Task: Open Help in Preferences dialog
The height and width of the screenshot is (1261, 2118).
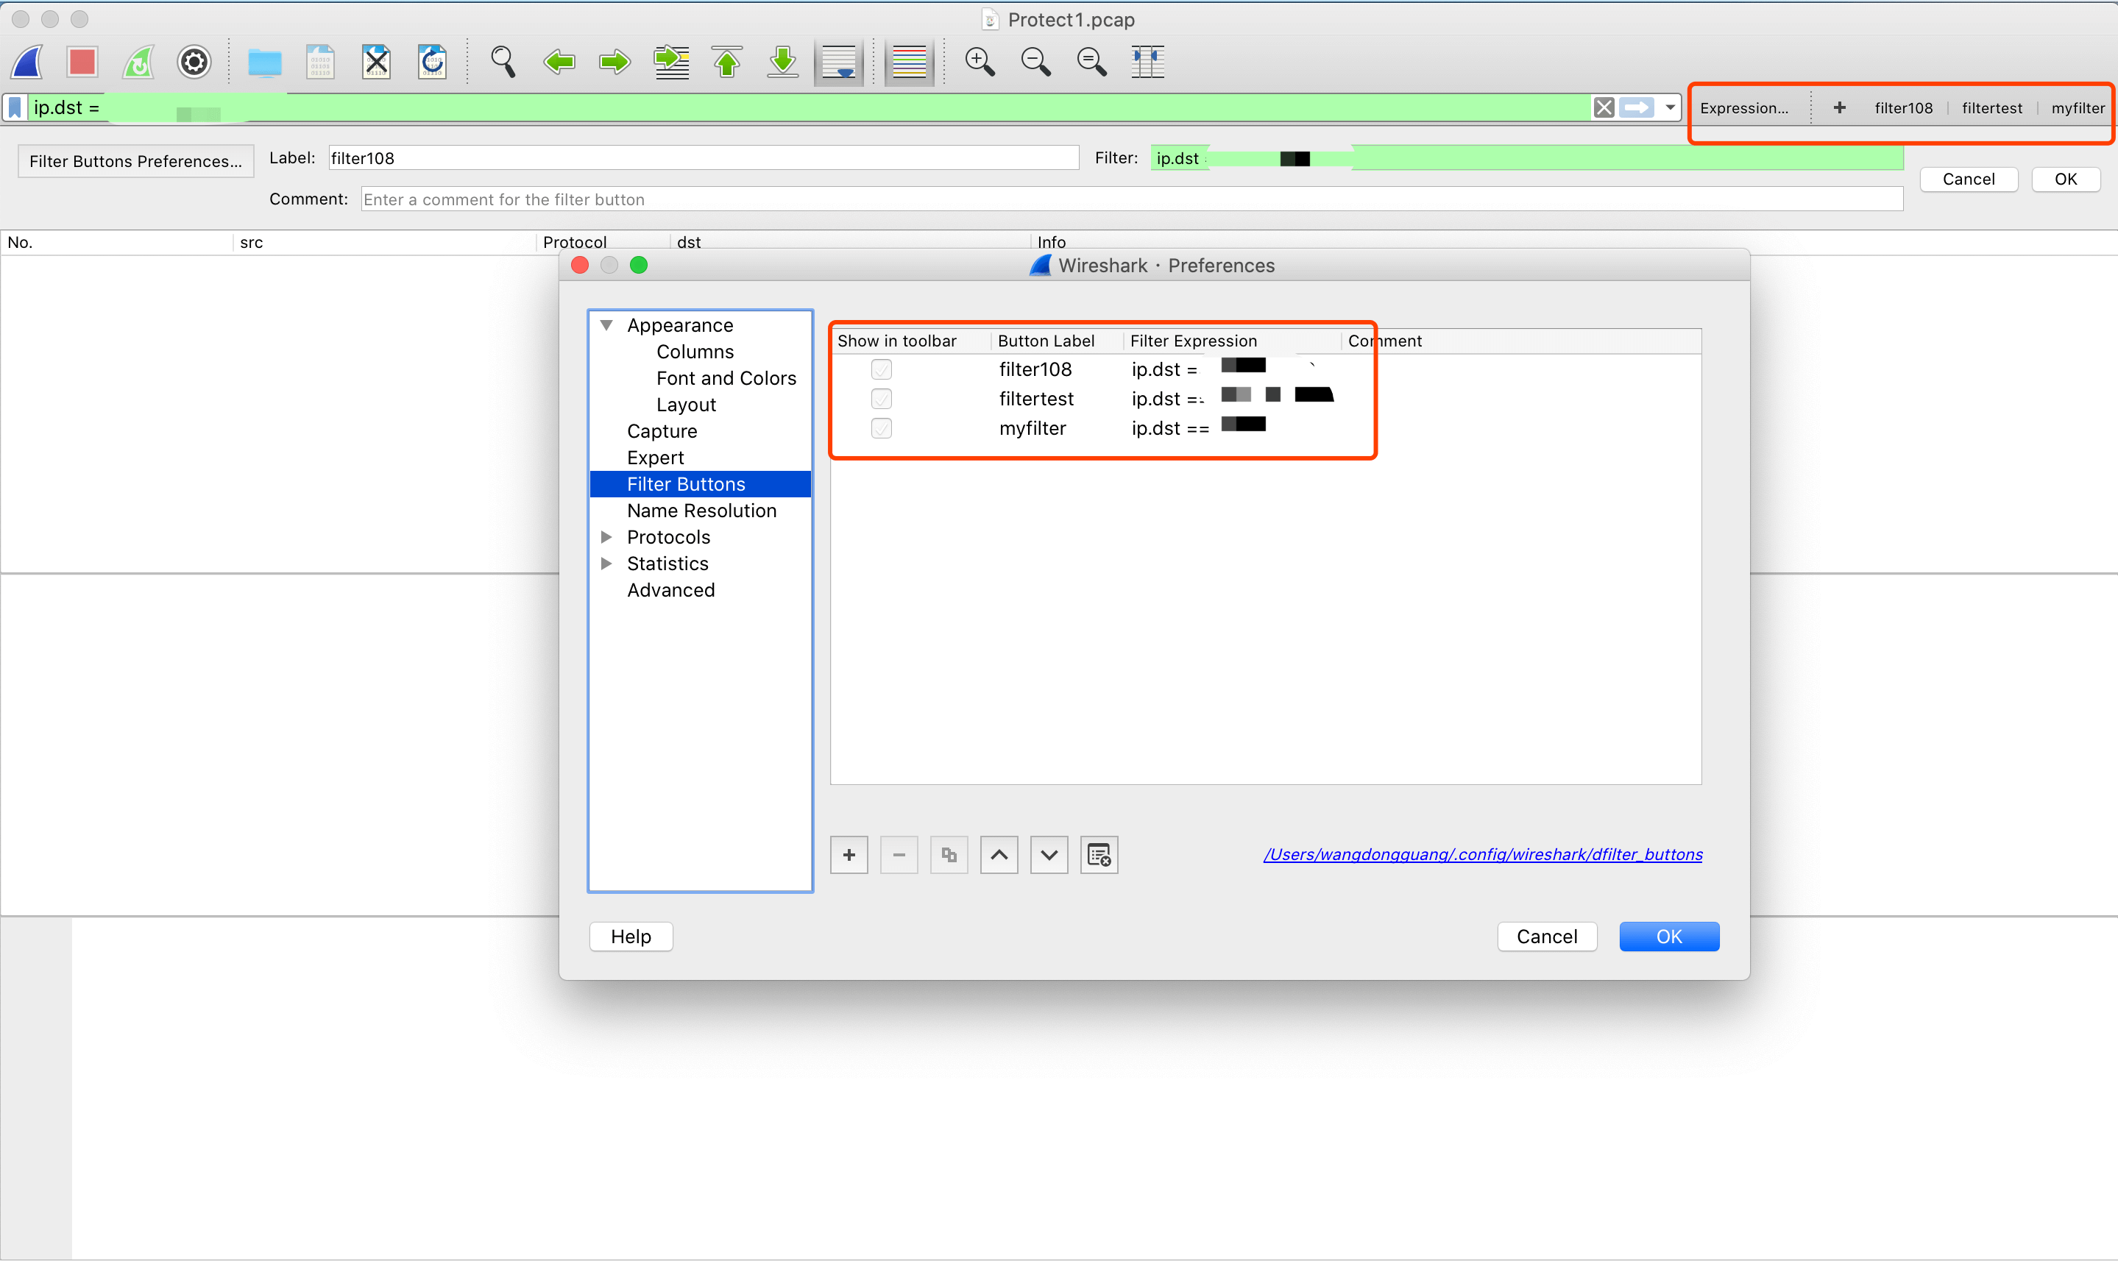Action: pyautogui.click(x=631, y=937)
